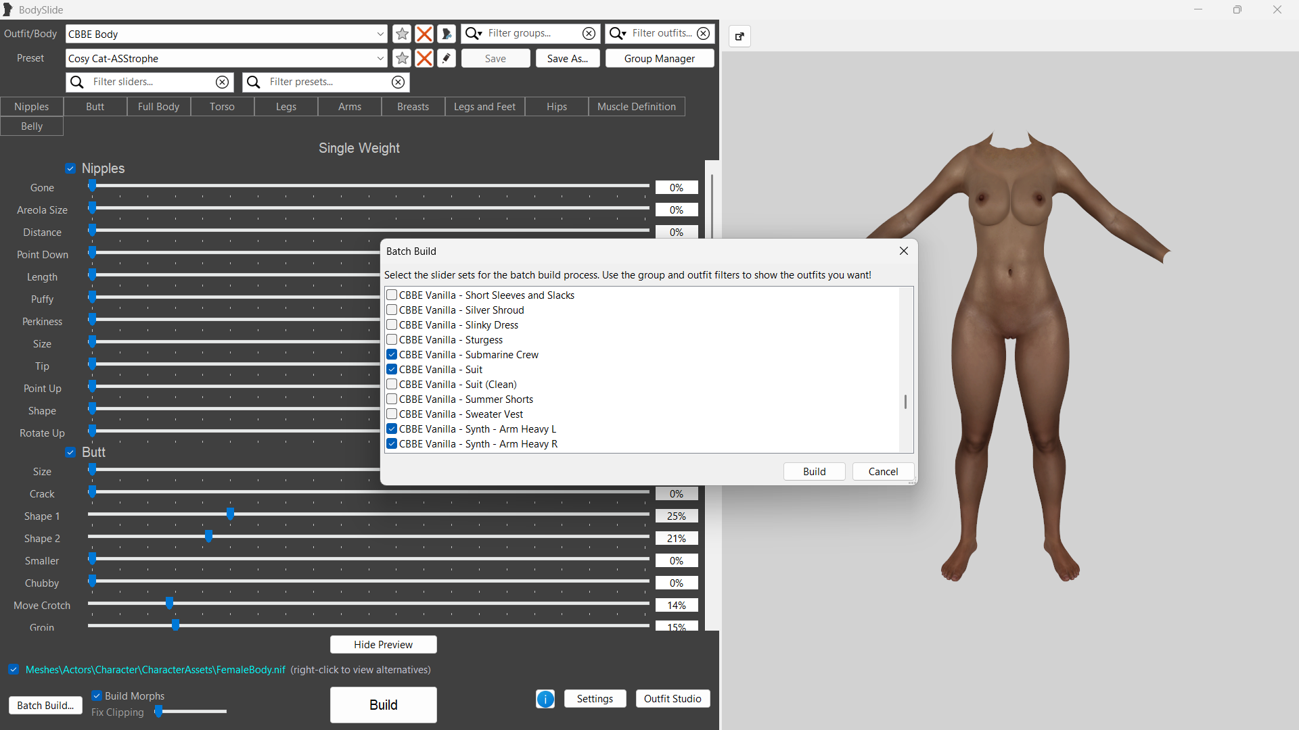
Task: Open the Settings dialog
Action: [x=595, y=698]
